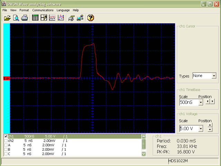This screenshot has height=166, width=221.
Task: Select the A row in channel list
Action: tap(73, 145)
